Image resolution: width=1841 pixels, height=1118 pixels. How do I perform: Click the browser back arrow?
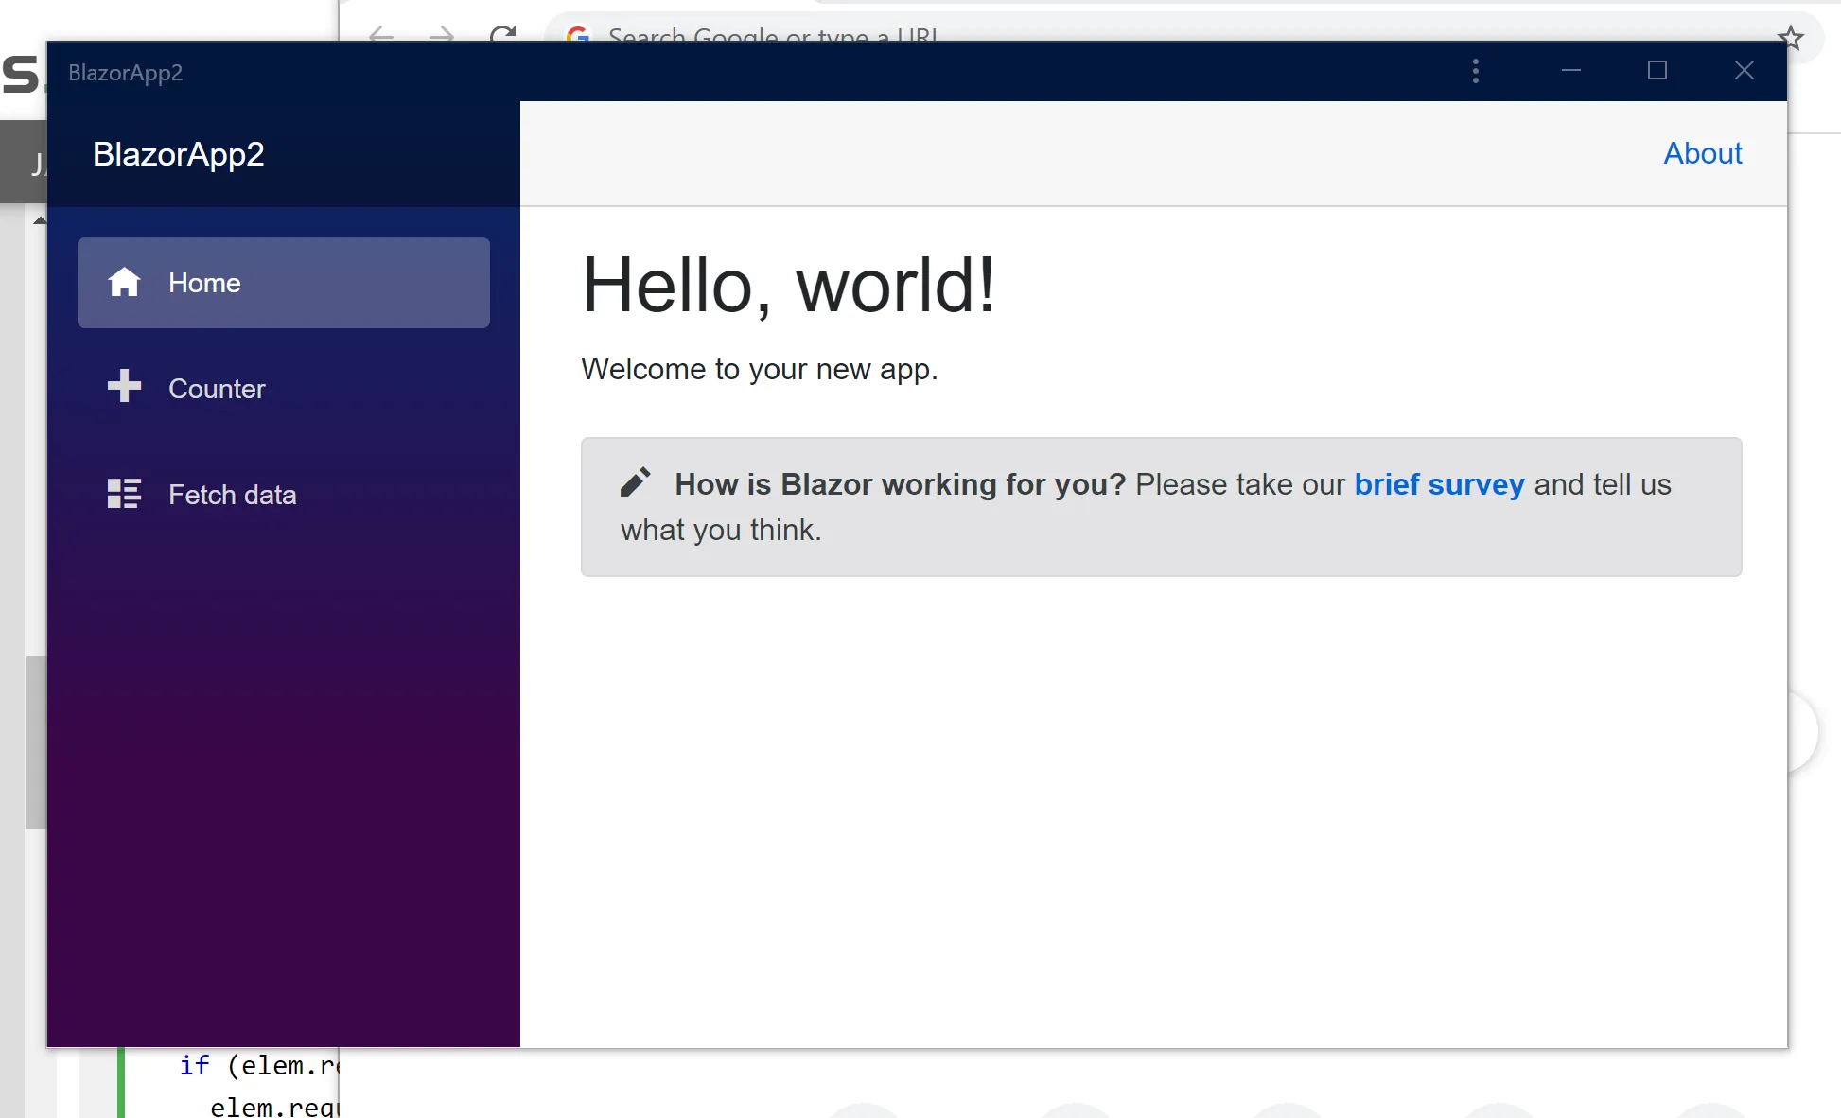tap(381, 35)
